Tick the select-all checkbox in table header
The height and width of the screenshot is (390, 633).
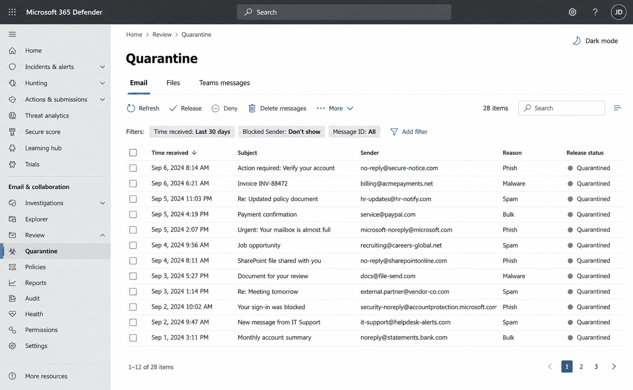pyautogui.click(x=133, y=152)
